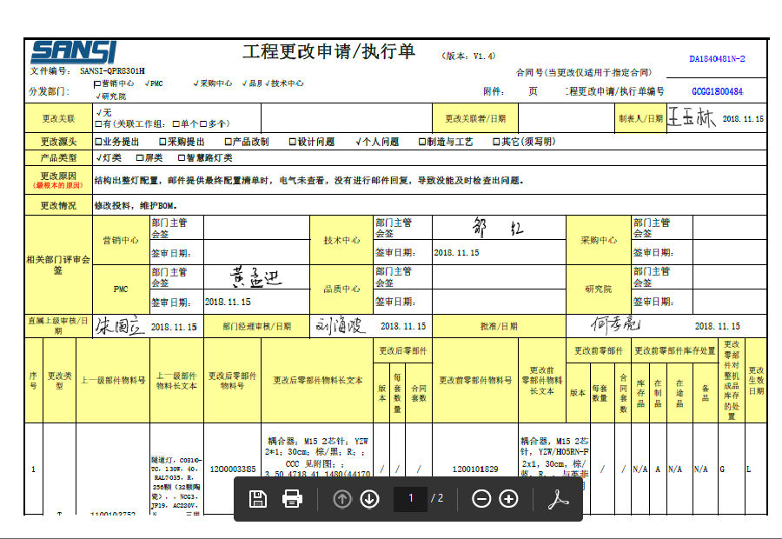The height and width of the screenshot is (539, 782).
Task: Click the 研究院 department cell
Action: 599,289
